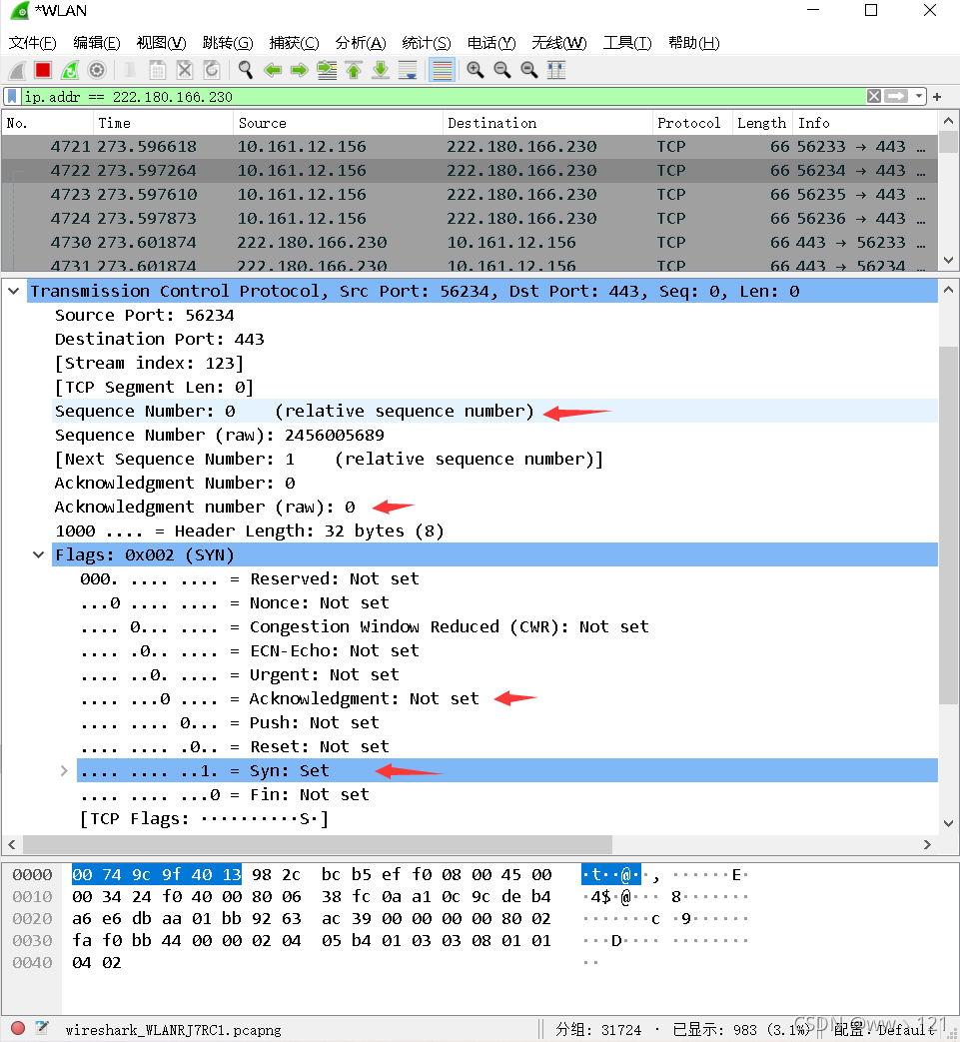
Task: Restart the current capture
Action: (70, 70)
